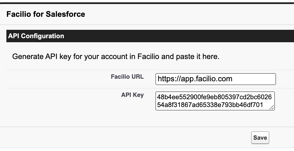Click the word "paste" in the instructions
Viewport: 294px width, 151px height.
185,56
